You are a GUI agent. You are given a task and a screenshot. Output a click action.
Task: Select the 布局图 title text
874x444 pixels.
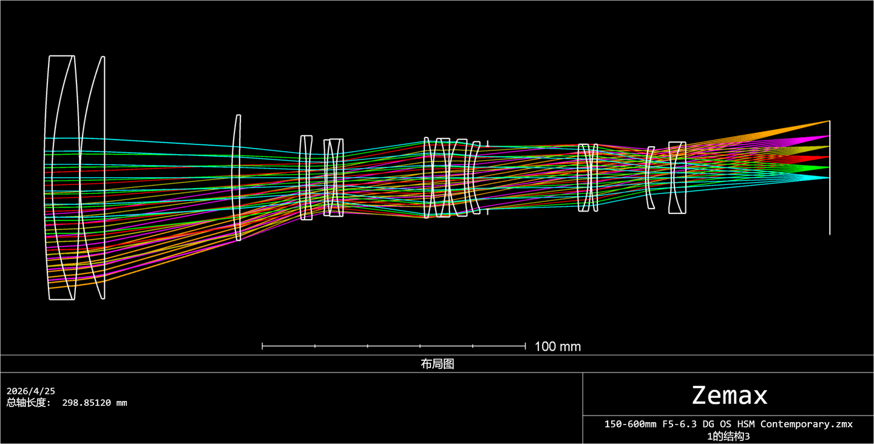[x=438, y=364]
